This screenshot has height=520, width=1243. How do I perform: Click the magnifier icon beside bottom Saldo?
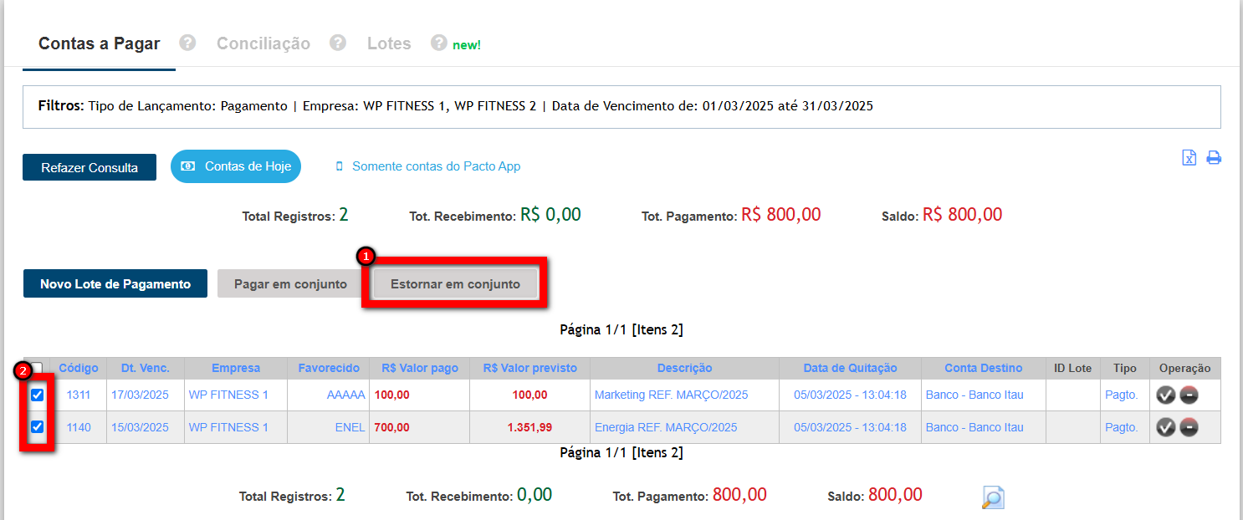[992, 497]
